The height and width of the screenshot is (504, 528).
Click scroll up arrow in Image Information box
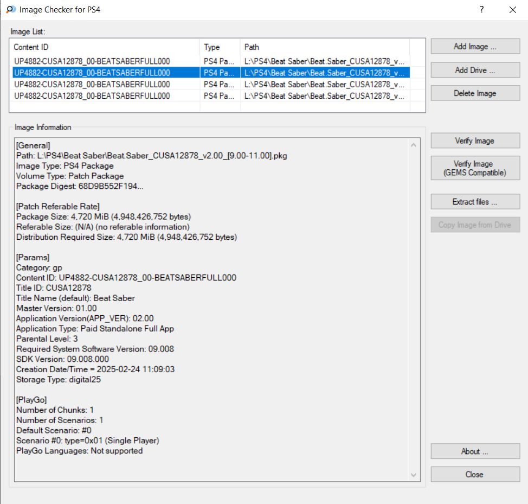[414, 145]
